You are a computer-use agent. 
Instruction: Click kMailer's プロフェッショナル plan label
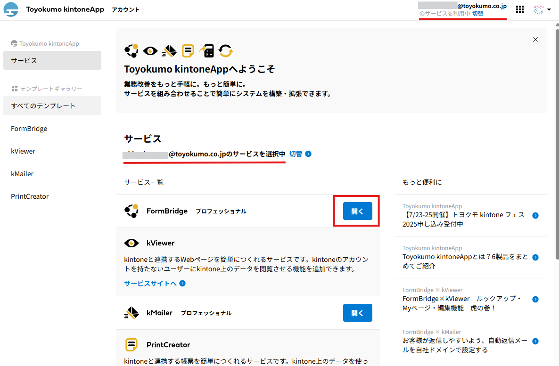pyautogui.click(x=206, y=313)
